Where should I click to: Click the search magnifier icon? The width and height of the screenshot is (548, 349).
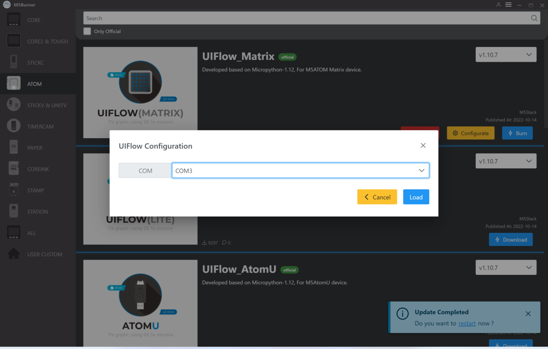pos(534,18)
